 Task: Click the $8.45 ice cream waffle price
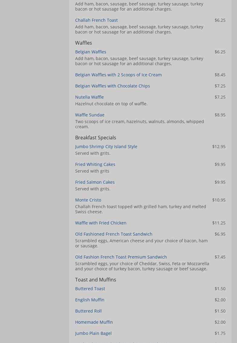(220, 75)
